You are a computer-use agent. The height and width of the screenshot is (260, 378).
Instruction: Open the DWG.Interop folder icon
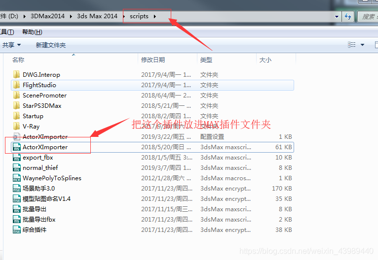tap(16, 74)
